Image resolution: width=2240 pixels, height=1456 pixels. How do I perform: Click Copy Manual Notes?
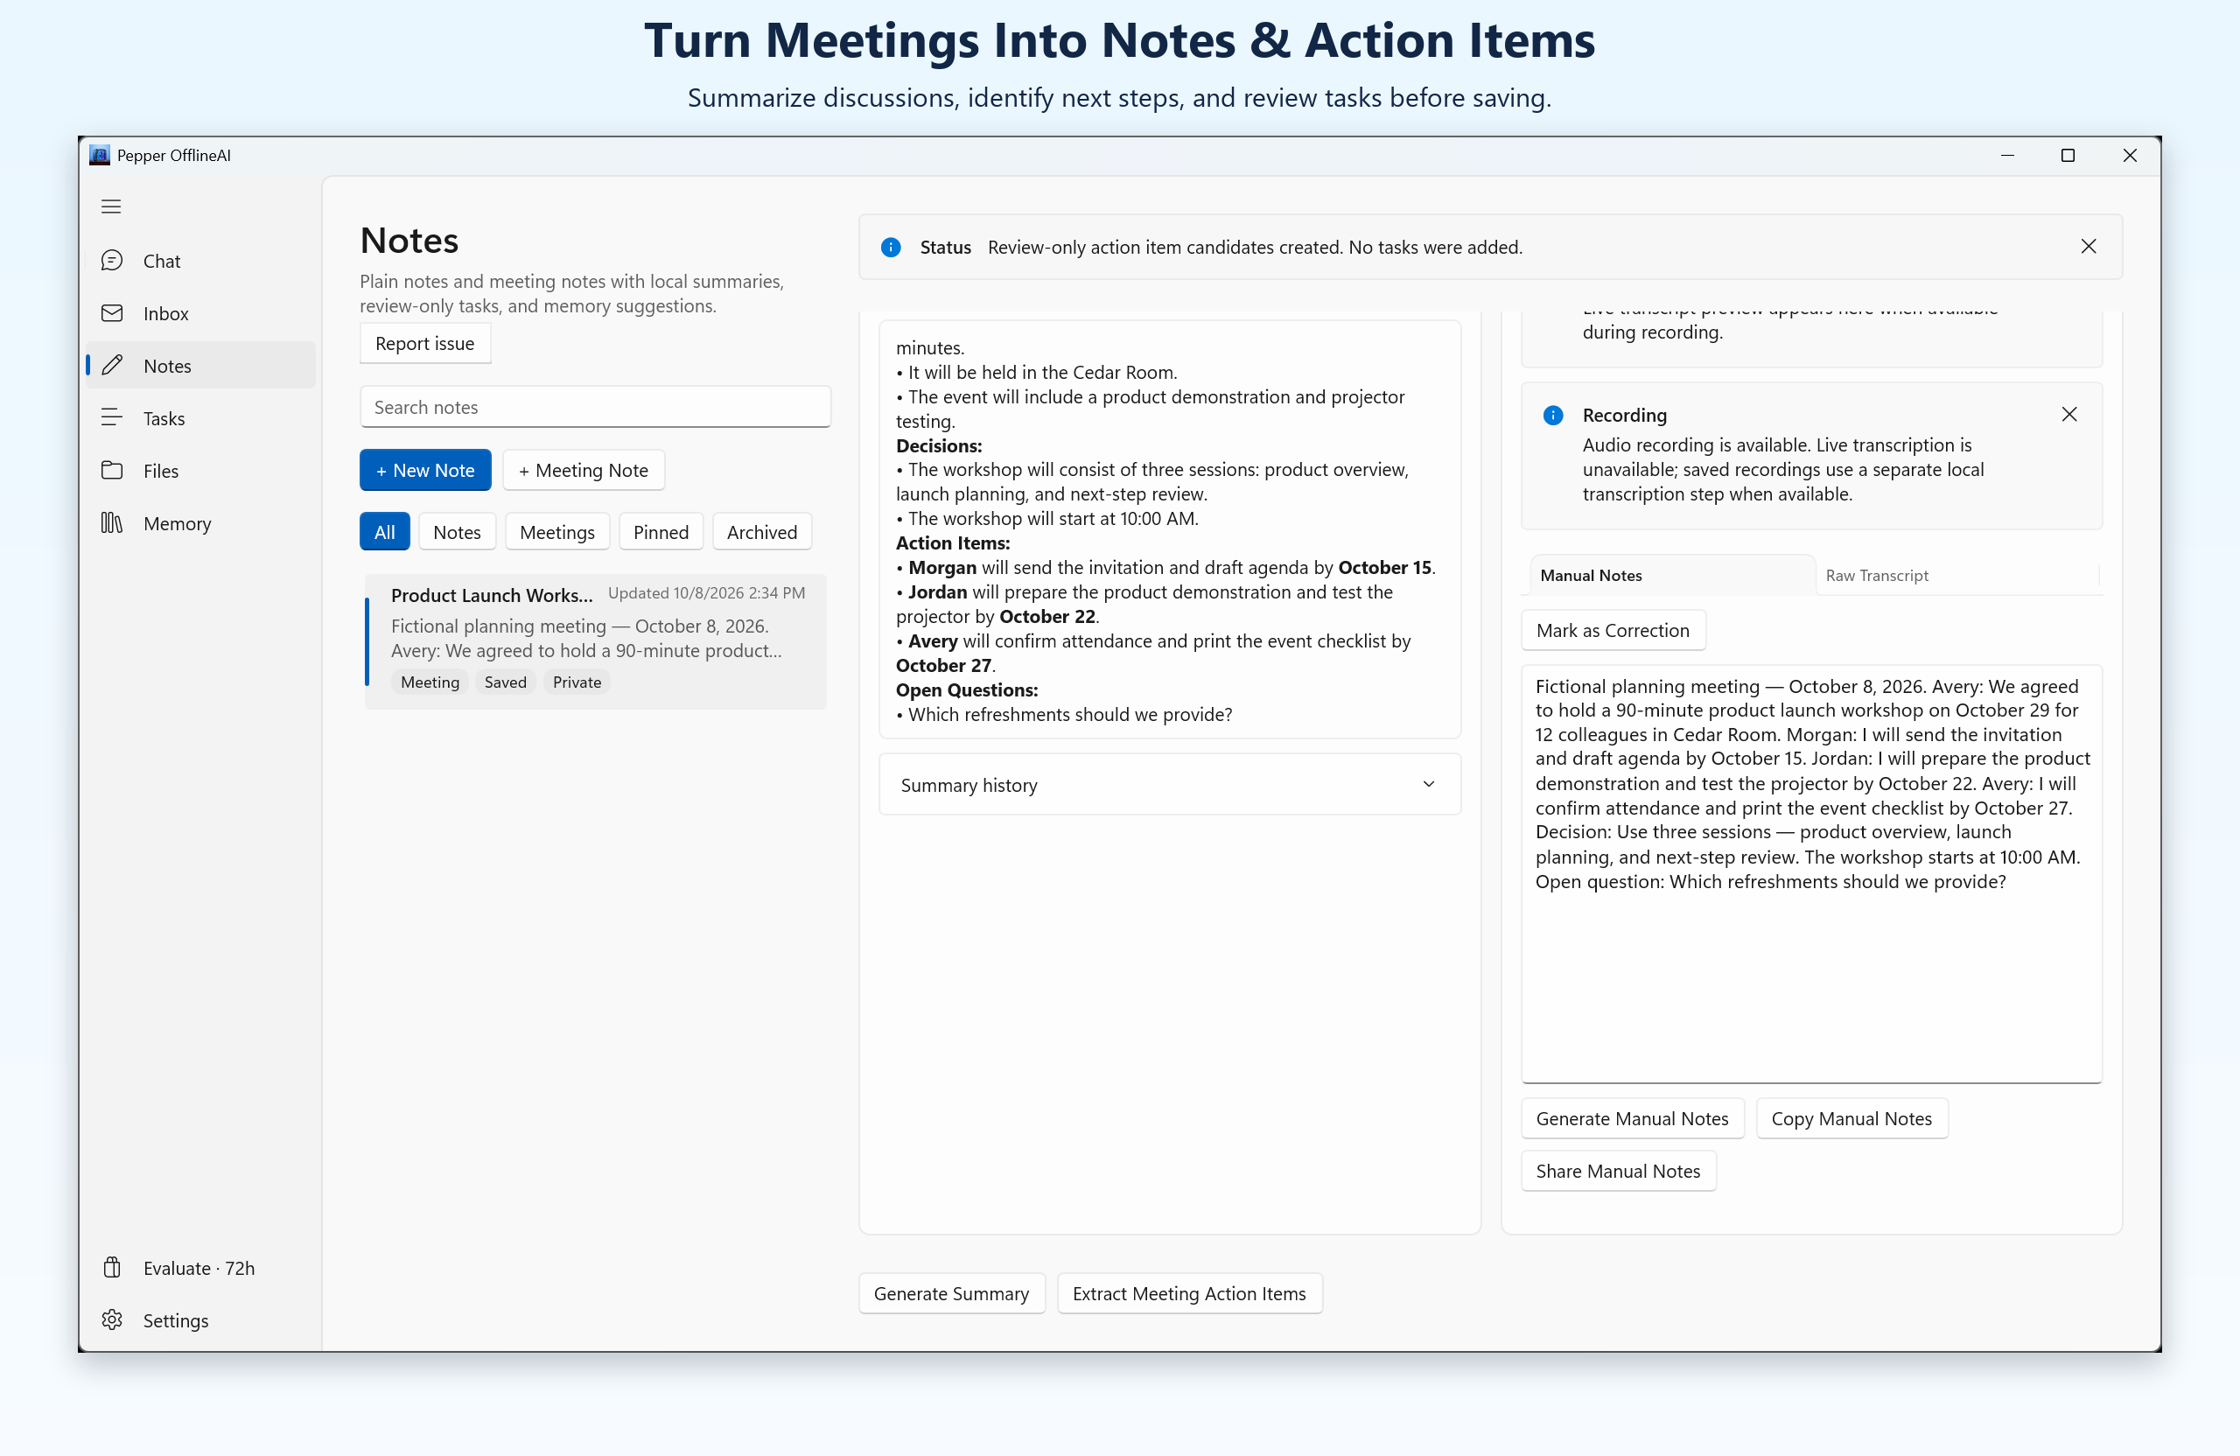click(1851, 1118)
